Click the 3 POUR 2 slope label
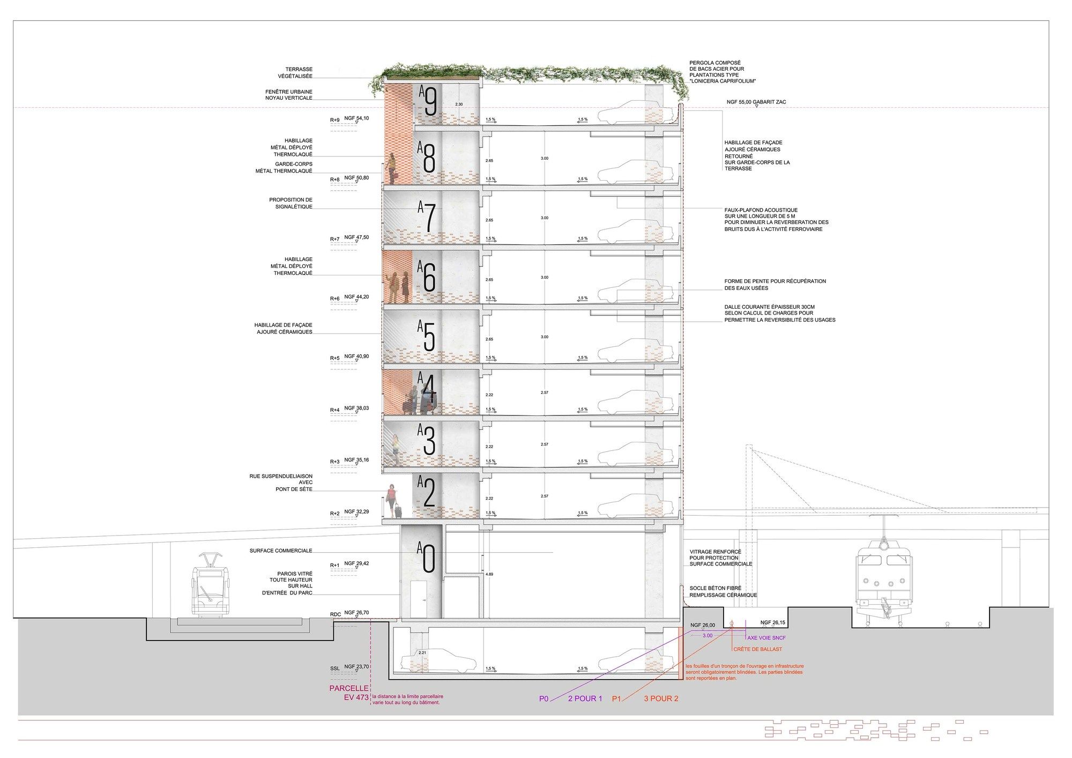The image size is (1072, 758). [x=661, y=698]
